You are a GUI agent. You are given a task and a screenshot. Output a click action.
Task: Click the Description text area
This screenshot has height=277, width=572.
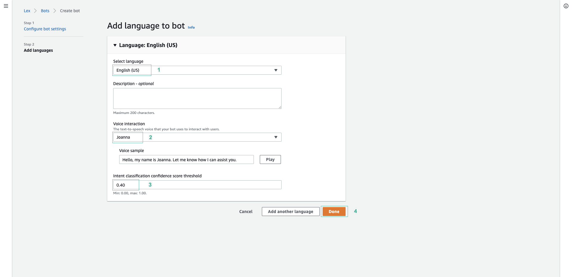(x=197, y=98)
